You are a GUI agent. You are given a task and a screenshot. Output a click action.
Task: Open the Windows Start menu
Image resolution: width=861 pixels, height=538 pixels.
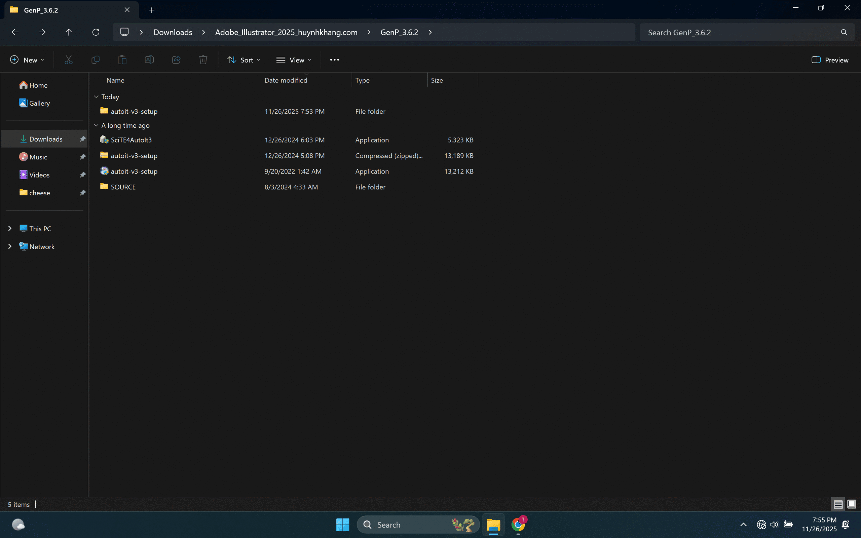pos(343,525)
